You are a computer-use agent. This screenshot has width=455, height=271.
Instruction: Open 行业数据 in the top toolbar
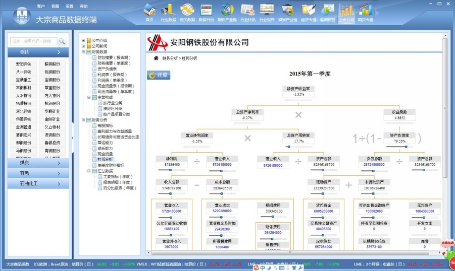coord(168,13)
